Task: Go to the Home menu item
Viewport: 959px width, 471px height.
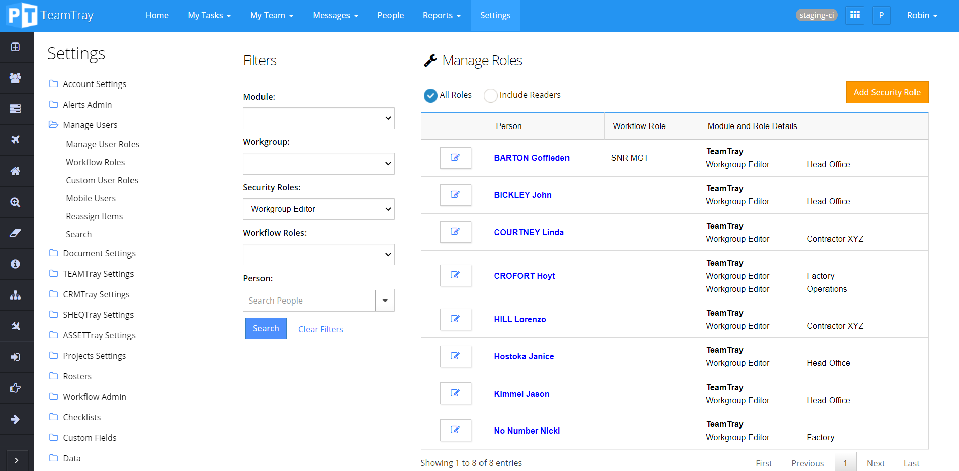Action: pyautogui.click(x=157, y=16)
